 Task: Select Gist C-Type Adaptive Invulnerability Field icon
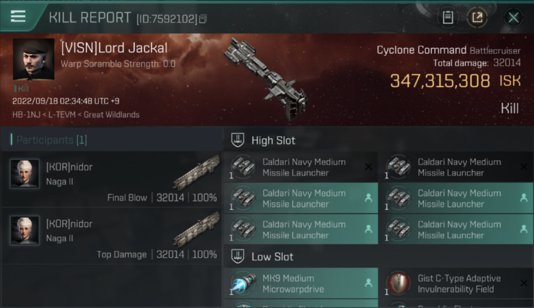(398, 284)
